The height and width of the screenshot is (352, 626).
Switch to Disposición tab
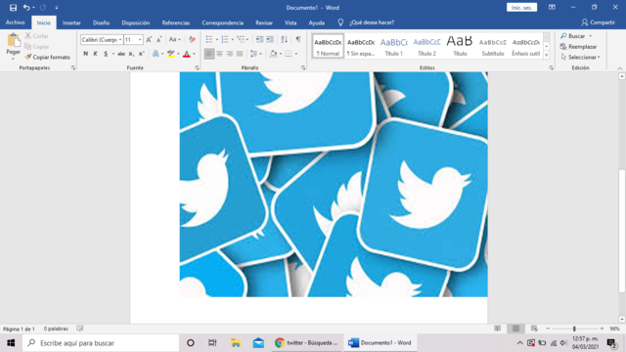point(136,22)
